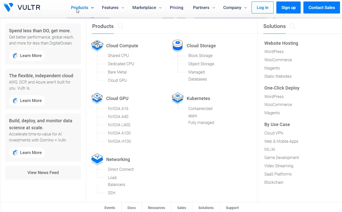Open the Company top menu
This screenshot has height=212, width=342.
[232, 7]
